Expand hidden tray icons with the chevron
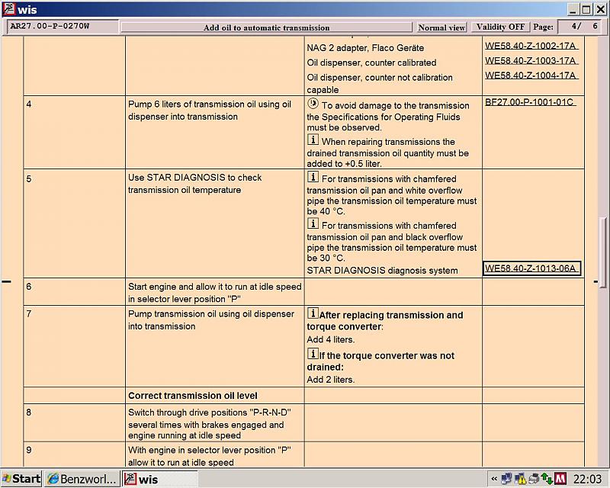This screenshot has height=488, width=610. pos(494,479)
